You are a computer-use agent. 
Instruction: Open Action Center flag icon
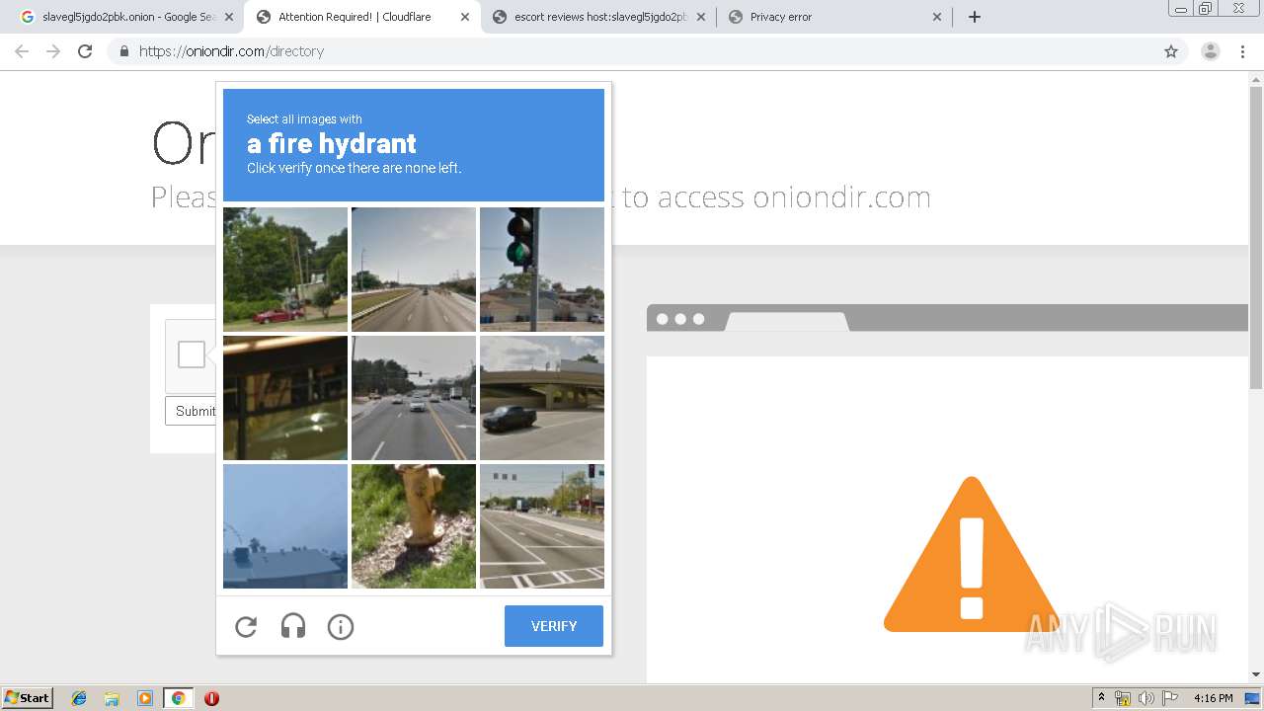(x=1170, y=698)
